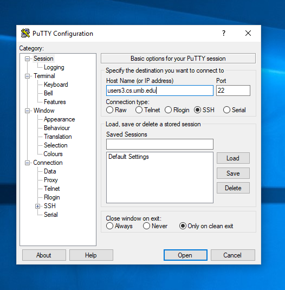This screenshot has width=285, height=290.
Task: Click the Help button
Action: click(x=91, y=255)
